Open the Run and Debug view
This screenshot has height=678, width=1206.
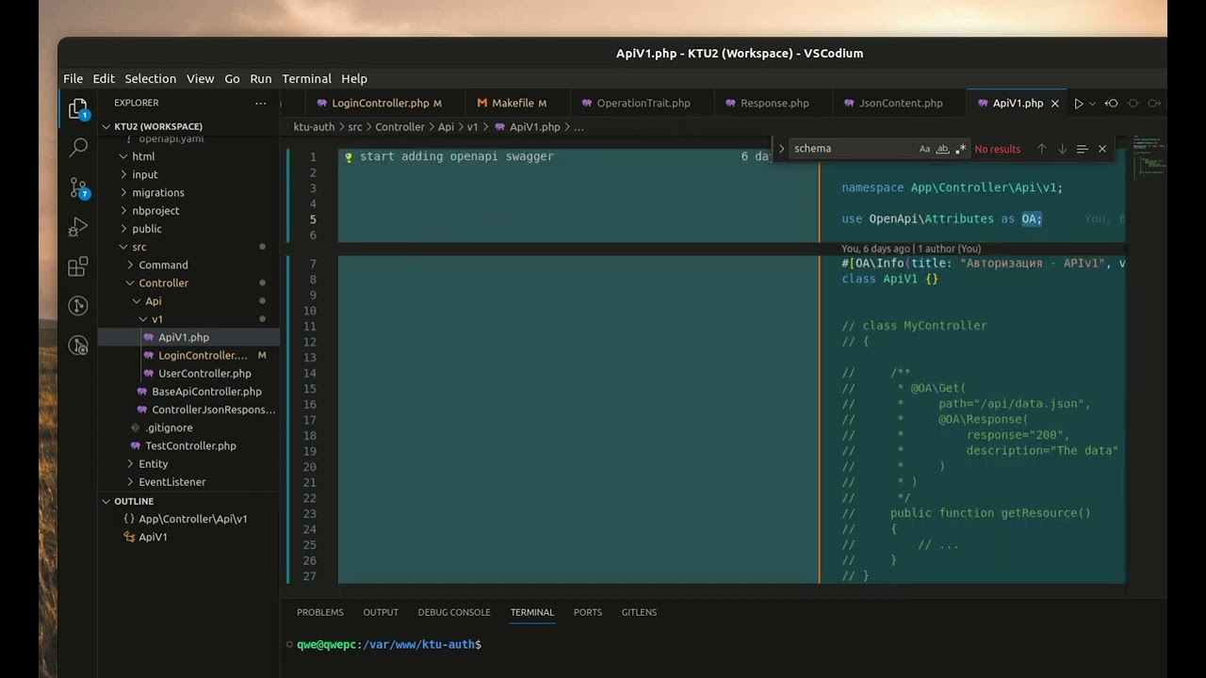79,227
